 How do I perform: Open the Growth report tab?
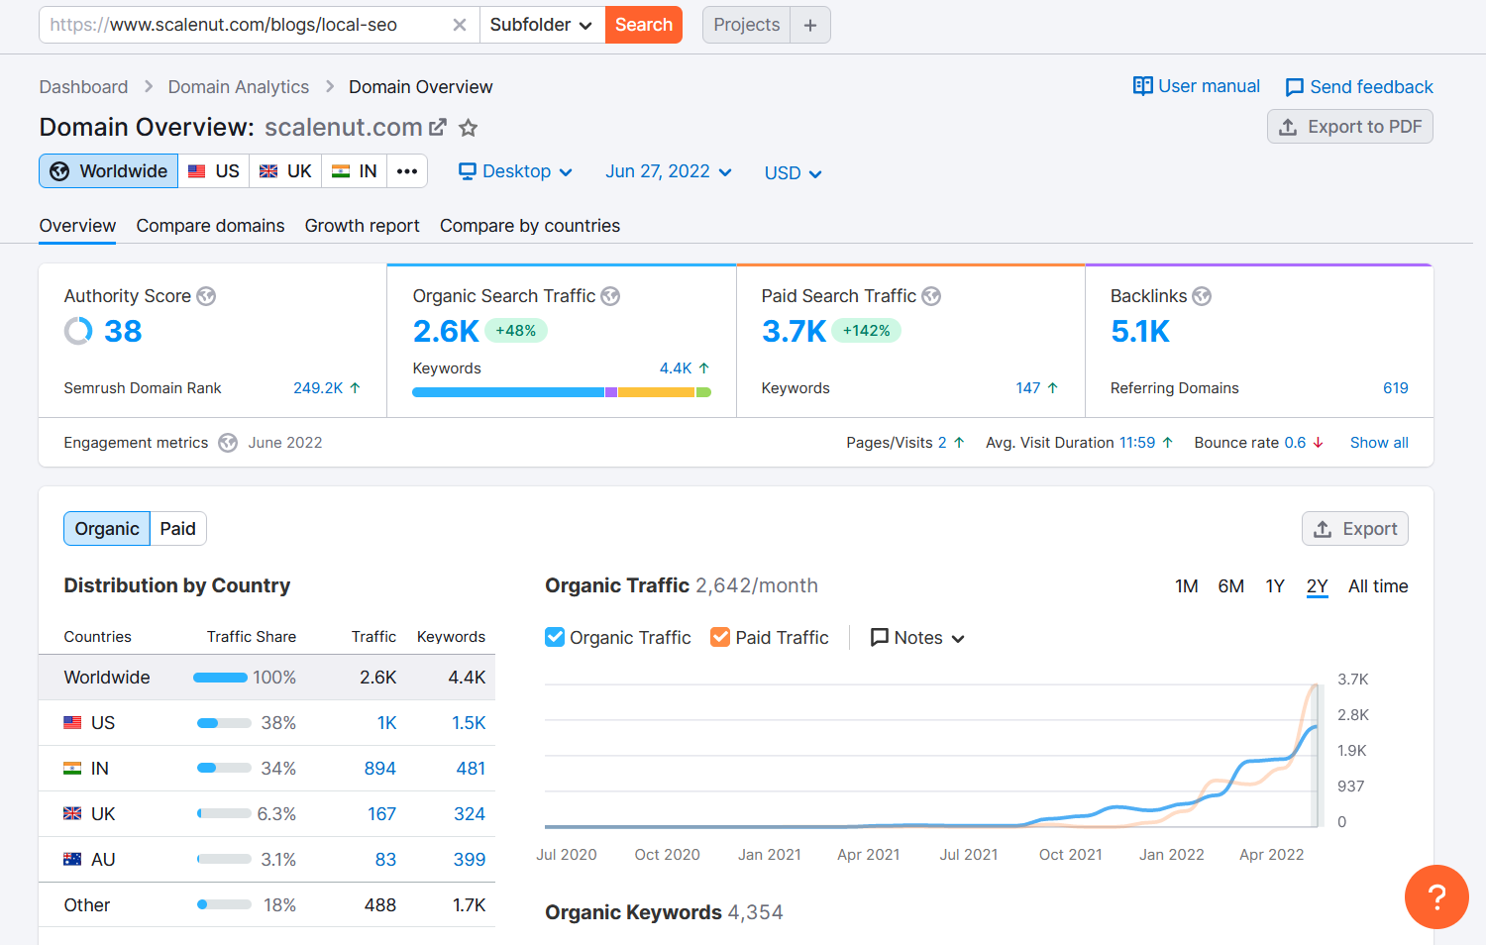click(363, 226)
